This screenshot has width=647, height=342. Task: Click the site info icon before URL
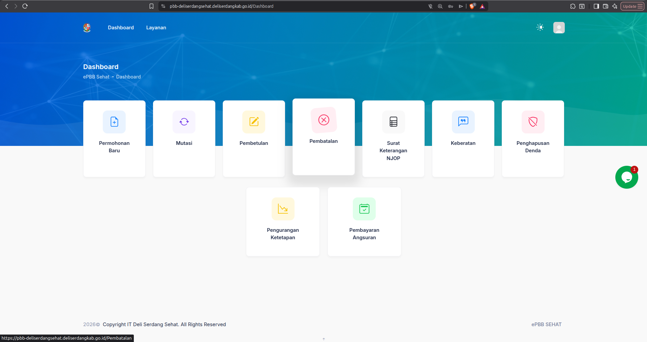[x=163, y=6]
